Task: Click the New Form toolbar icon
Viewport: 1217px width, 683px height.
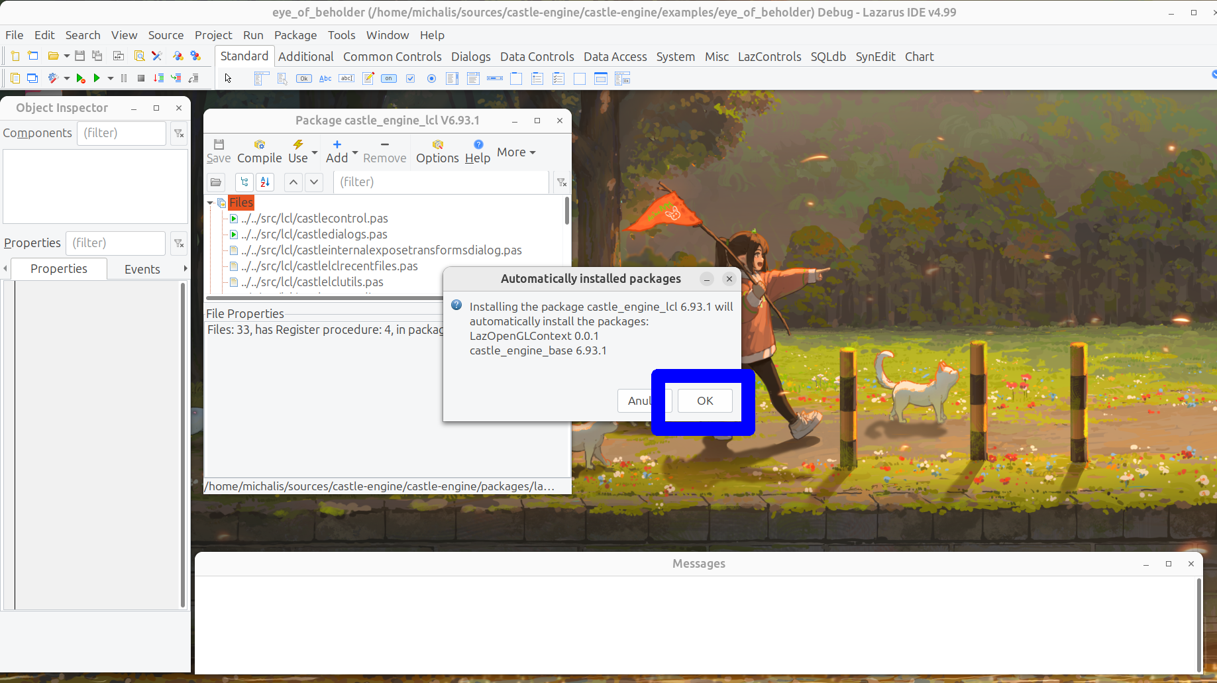Action: pyautogui.click(x=33, y=56)
